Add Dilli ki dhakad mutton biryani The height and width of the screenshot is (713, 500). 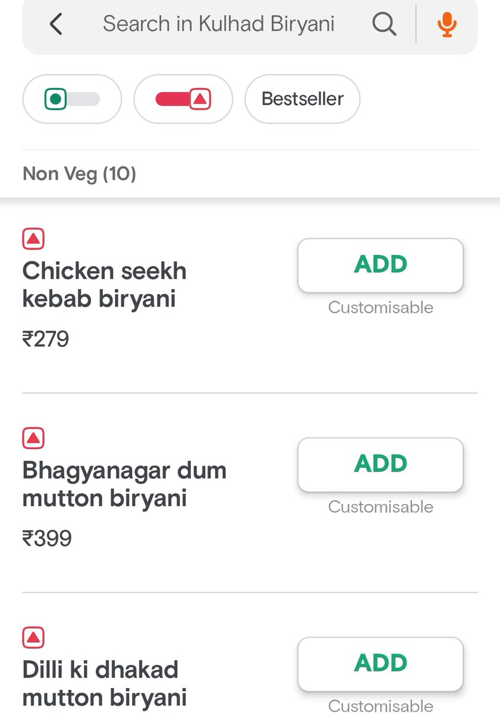380,664
